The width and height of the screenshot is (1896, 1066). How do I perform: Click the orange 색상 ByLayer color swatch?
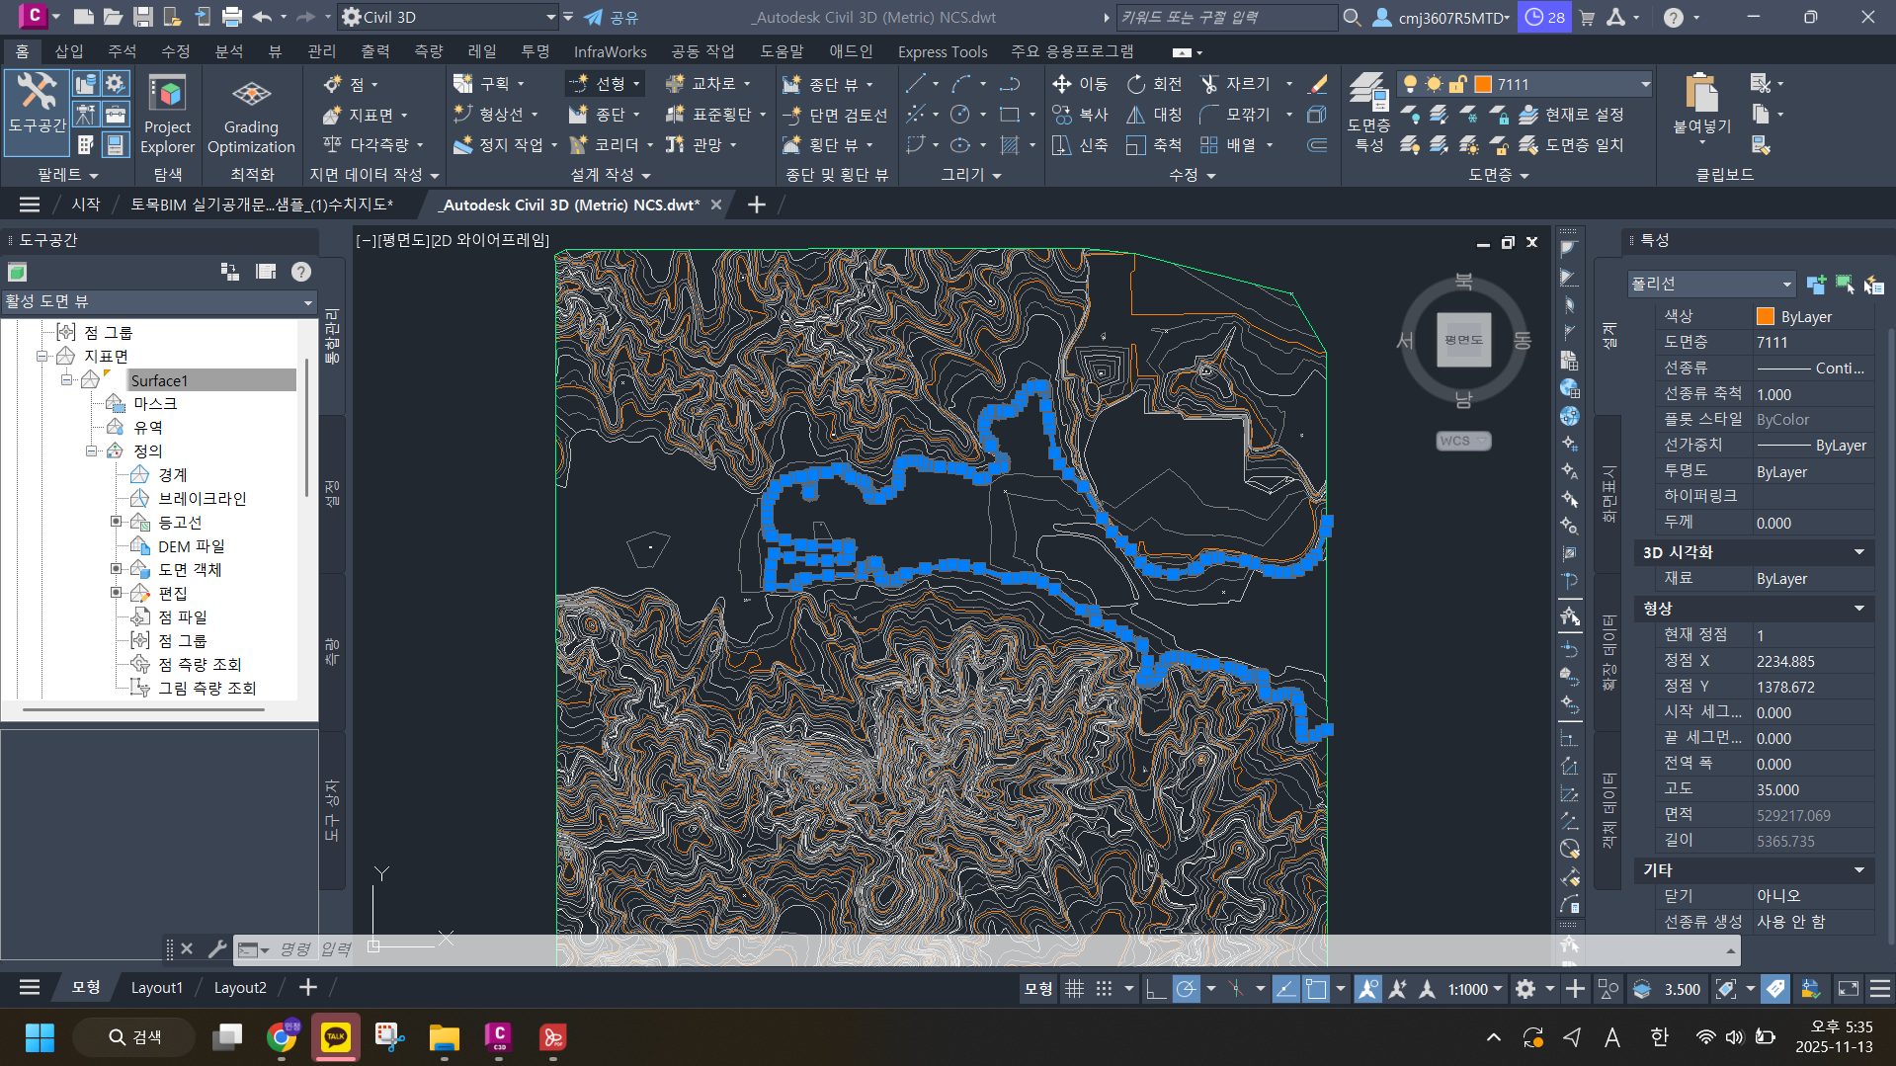[x=1766, y=317]
